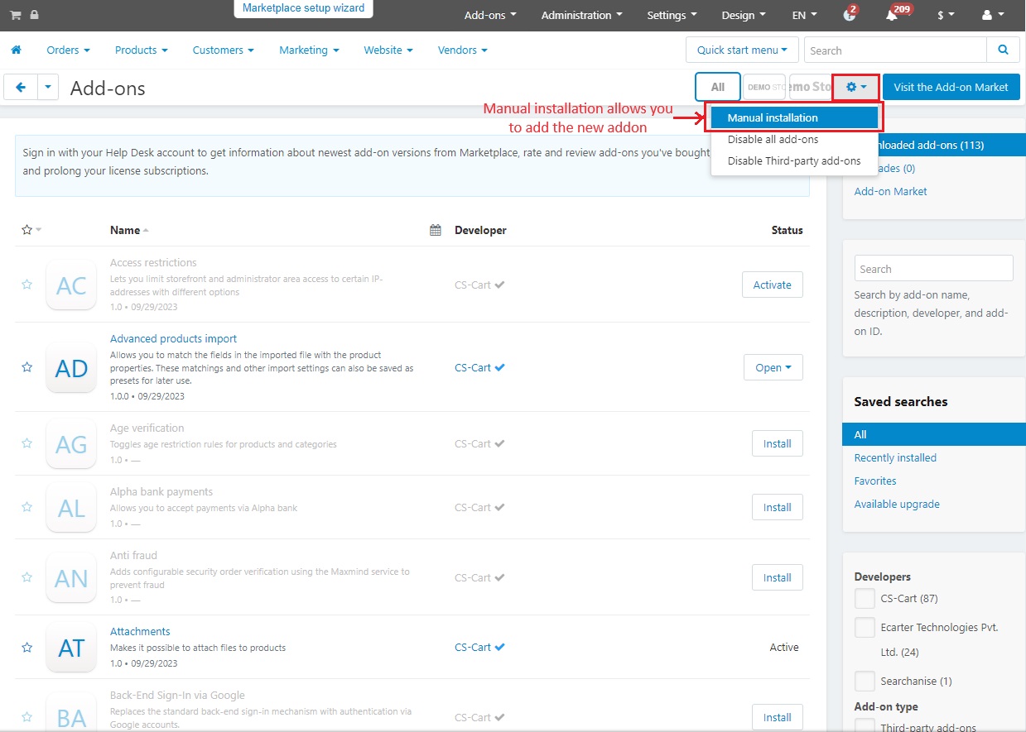Open the Vendors menu
This screenshot has width=1026, height=732.
click(462, 50)
